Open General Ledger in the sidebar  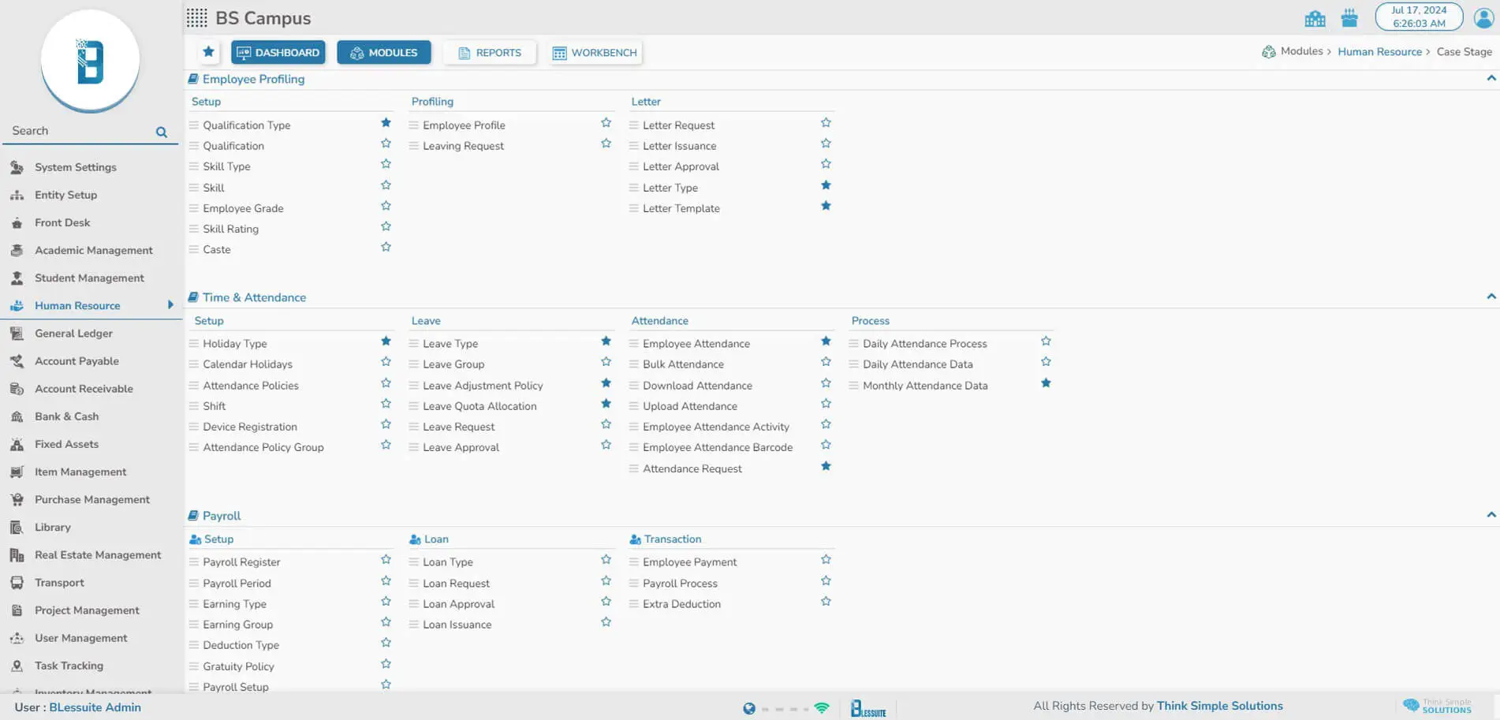click(x=73, y=334)
